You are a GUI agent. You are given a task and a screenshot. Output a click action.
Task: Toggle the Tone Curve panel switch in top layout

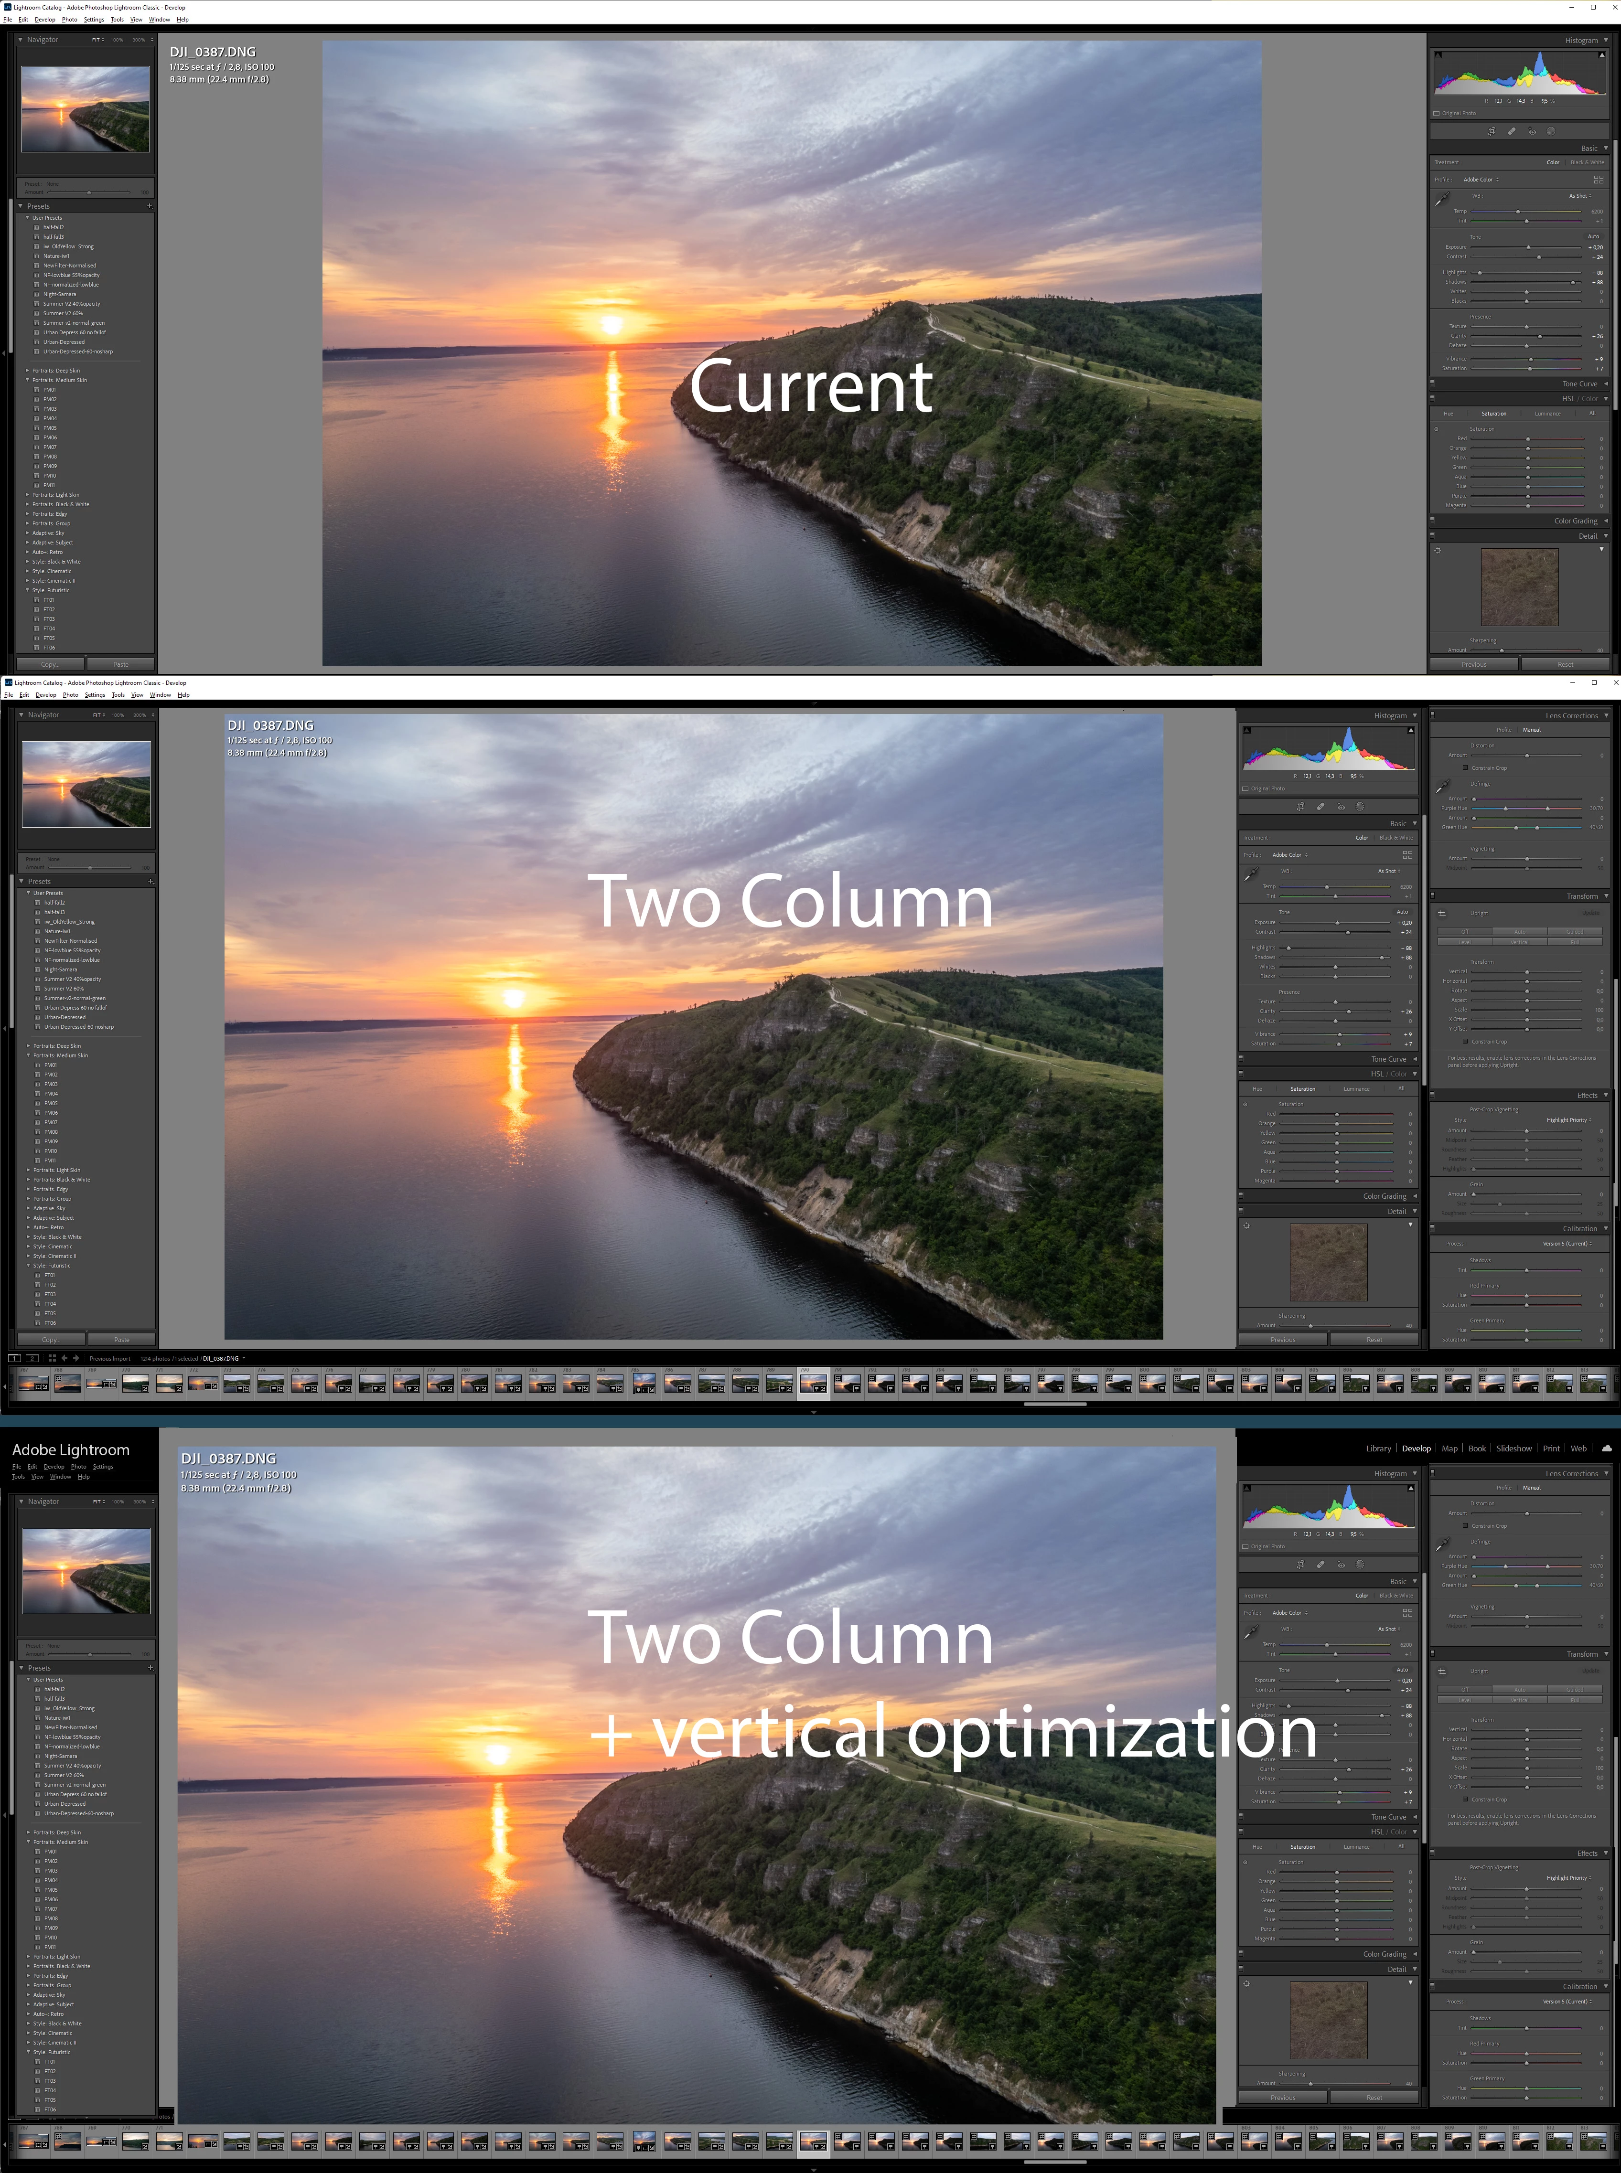(1433, 383)
